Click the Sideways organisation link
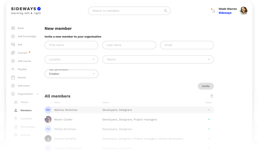Screen dimensions: 258x165 tap(225, 13)
